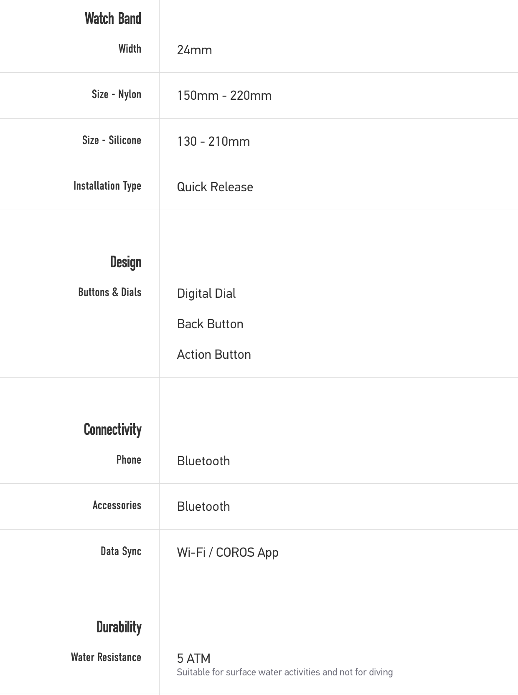Image resolution: width=518 pixels, height=695 pixels.
Task: Click the 150mm - 220mm nylon size value
Action: point(224,96)
